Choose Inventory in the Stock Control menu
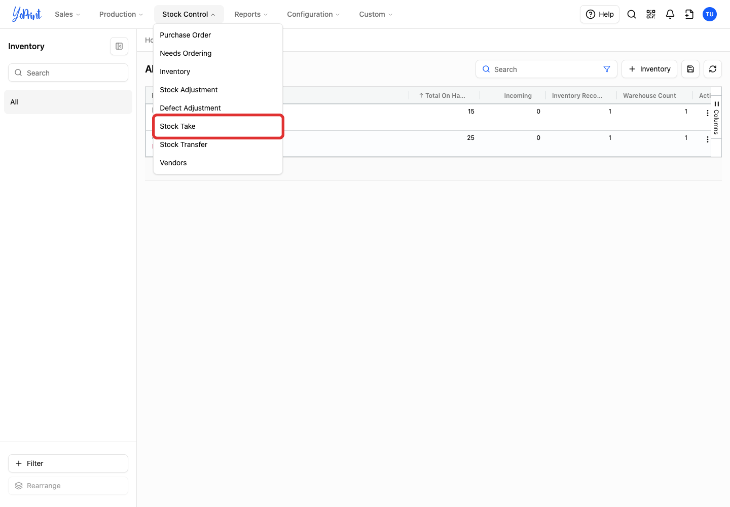Image resolution: width=730 pixels, height=507 pixels. pos(218,71)
